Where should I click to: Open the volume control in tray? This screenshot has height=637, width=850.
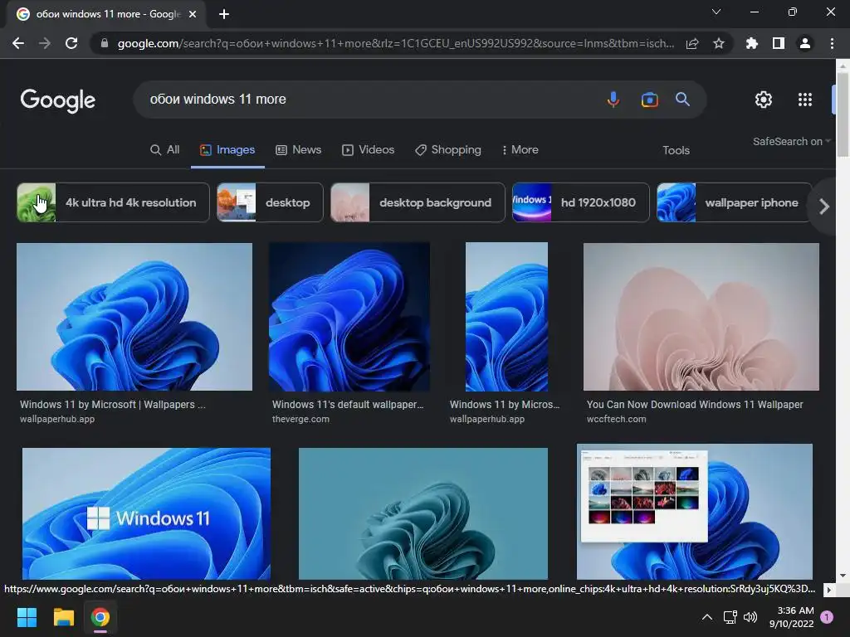click(x=750, y=617)
